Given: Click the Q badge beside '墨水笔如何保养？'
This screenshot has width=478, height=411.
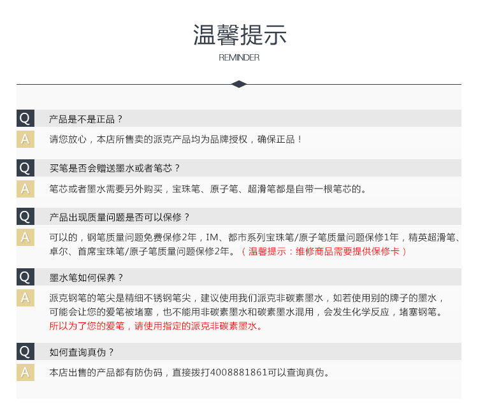Looking at the screenshot, I should coord(25,277).
